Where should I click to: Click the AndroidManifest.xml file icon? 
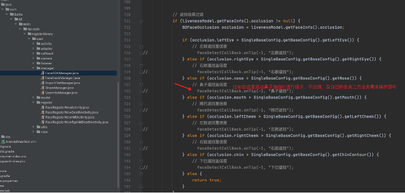[x=3, y=141]
